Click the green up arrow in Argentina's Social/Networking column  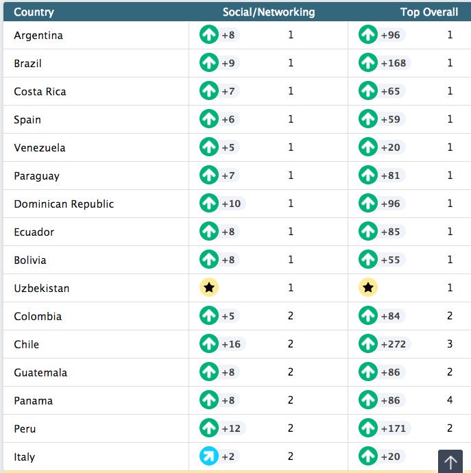pyautogui.click(x=209, y=35)
